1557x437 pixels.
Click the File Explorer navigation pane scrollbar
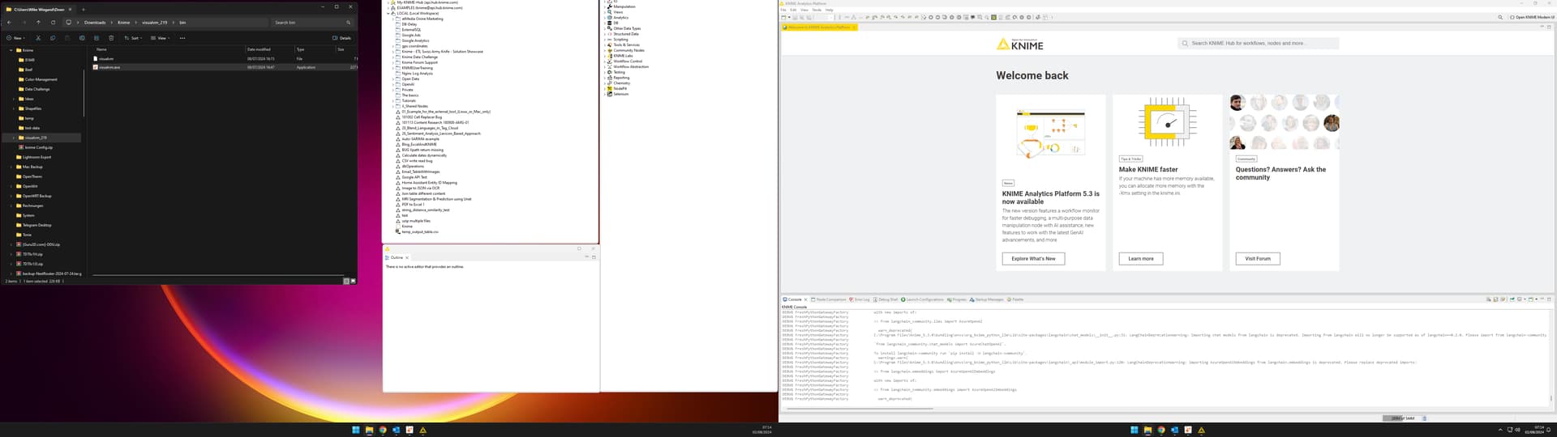point(84,93)
